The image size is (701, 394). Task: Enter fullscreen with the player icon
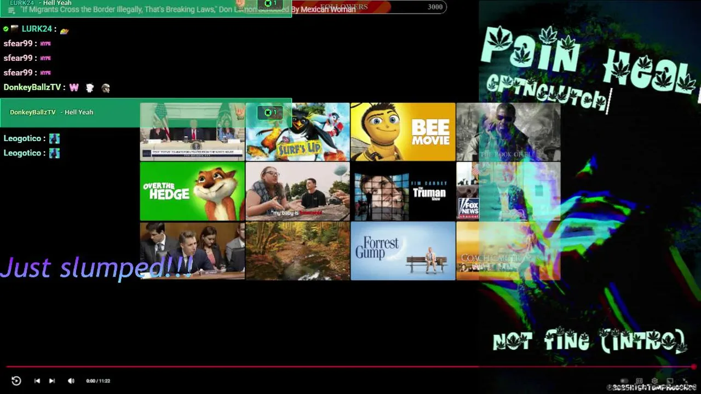click(x=685, y=381)
